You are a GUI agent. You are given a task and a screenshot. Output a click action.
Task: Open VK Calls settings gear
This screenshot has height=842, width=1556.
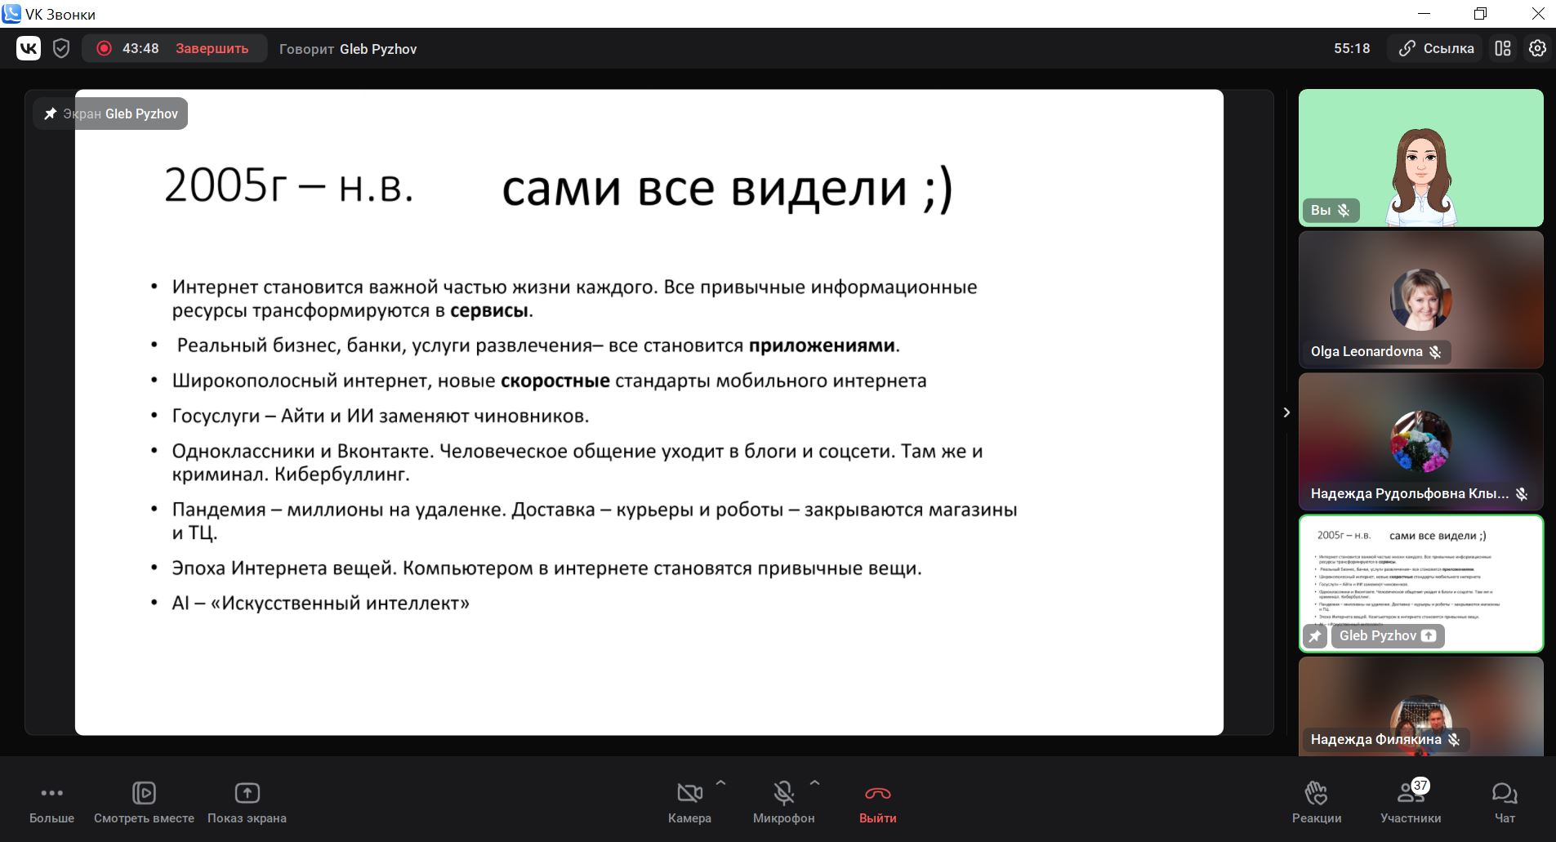(x=1538, y=48)
